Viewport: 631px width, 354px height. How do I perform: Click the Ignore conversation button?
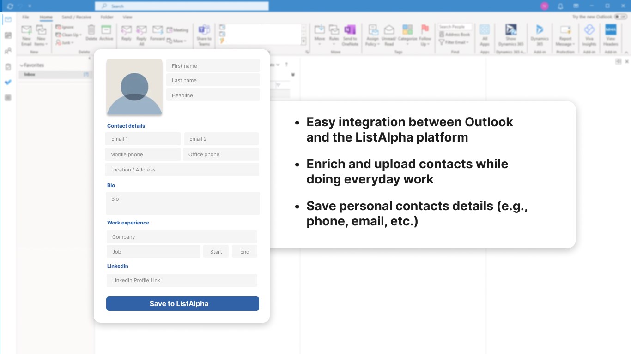(65, 27)
